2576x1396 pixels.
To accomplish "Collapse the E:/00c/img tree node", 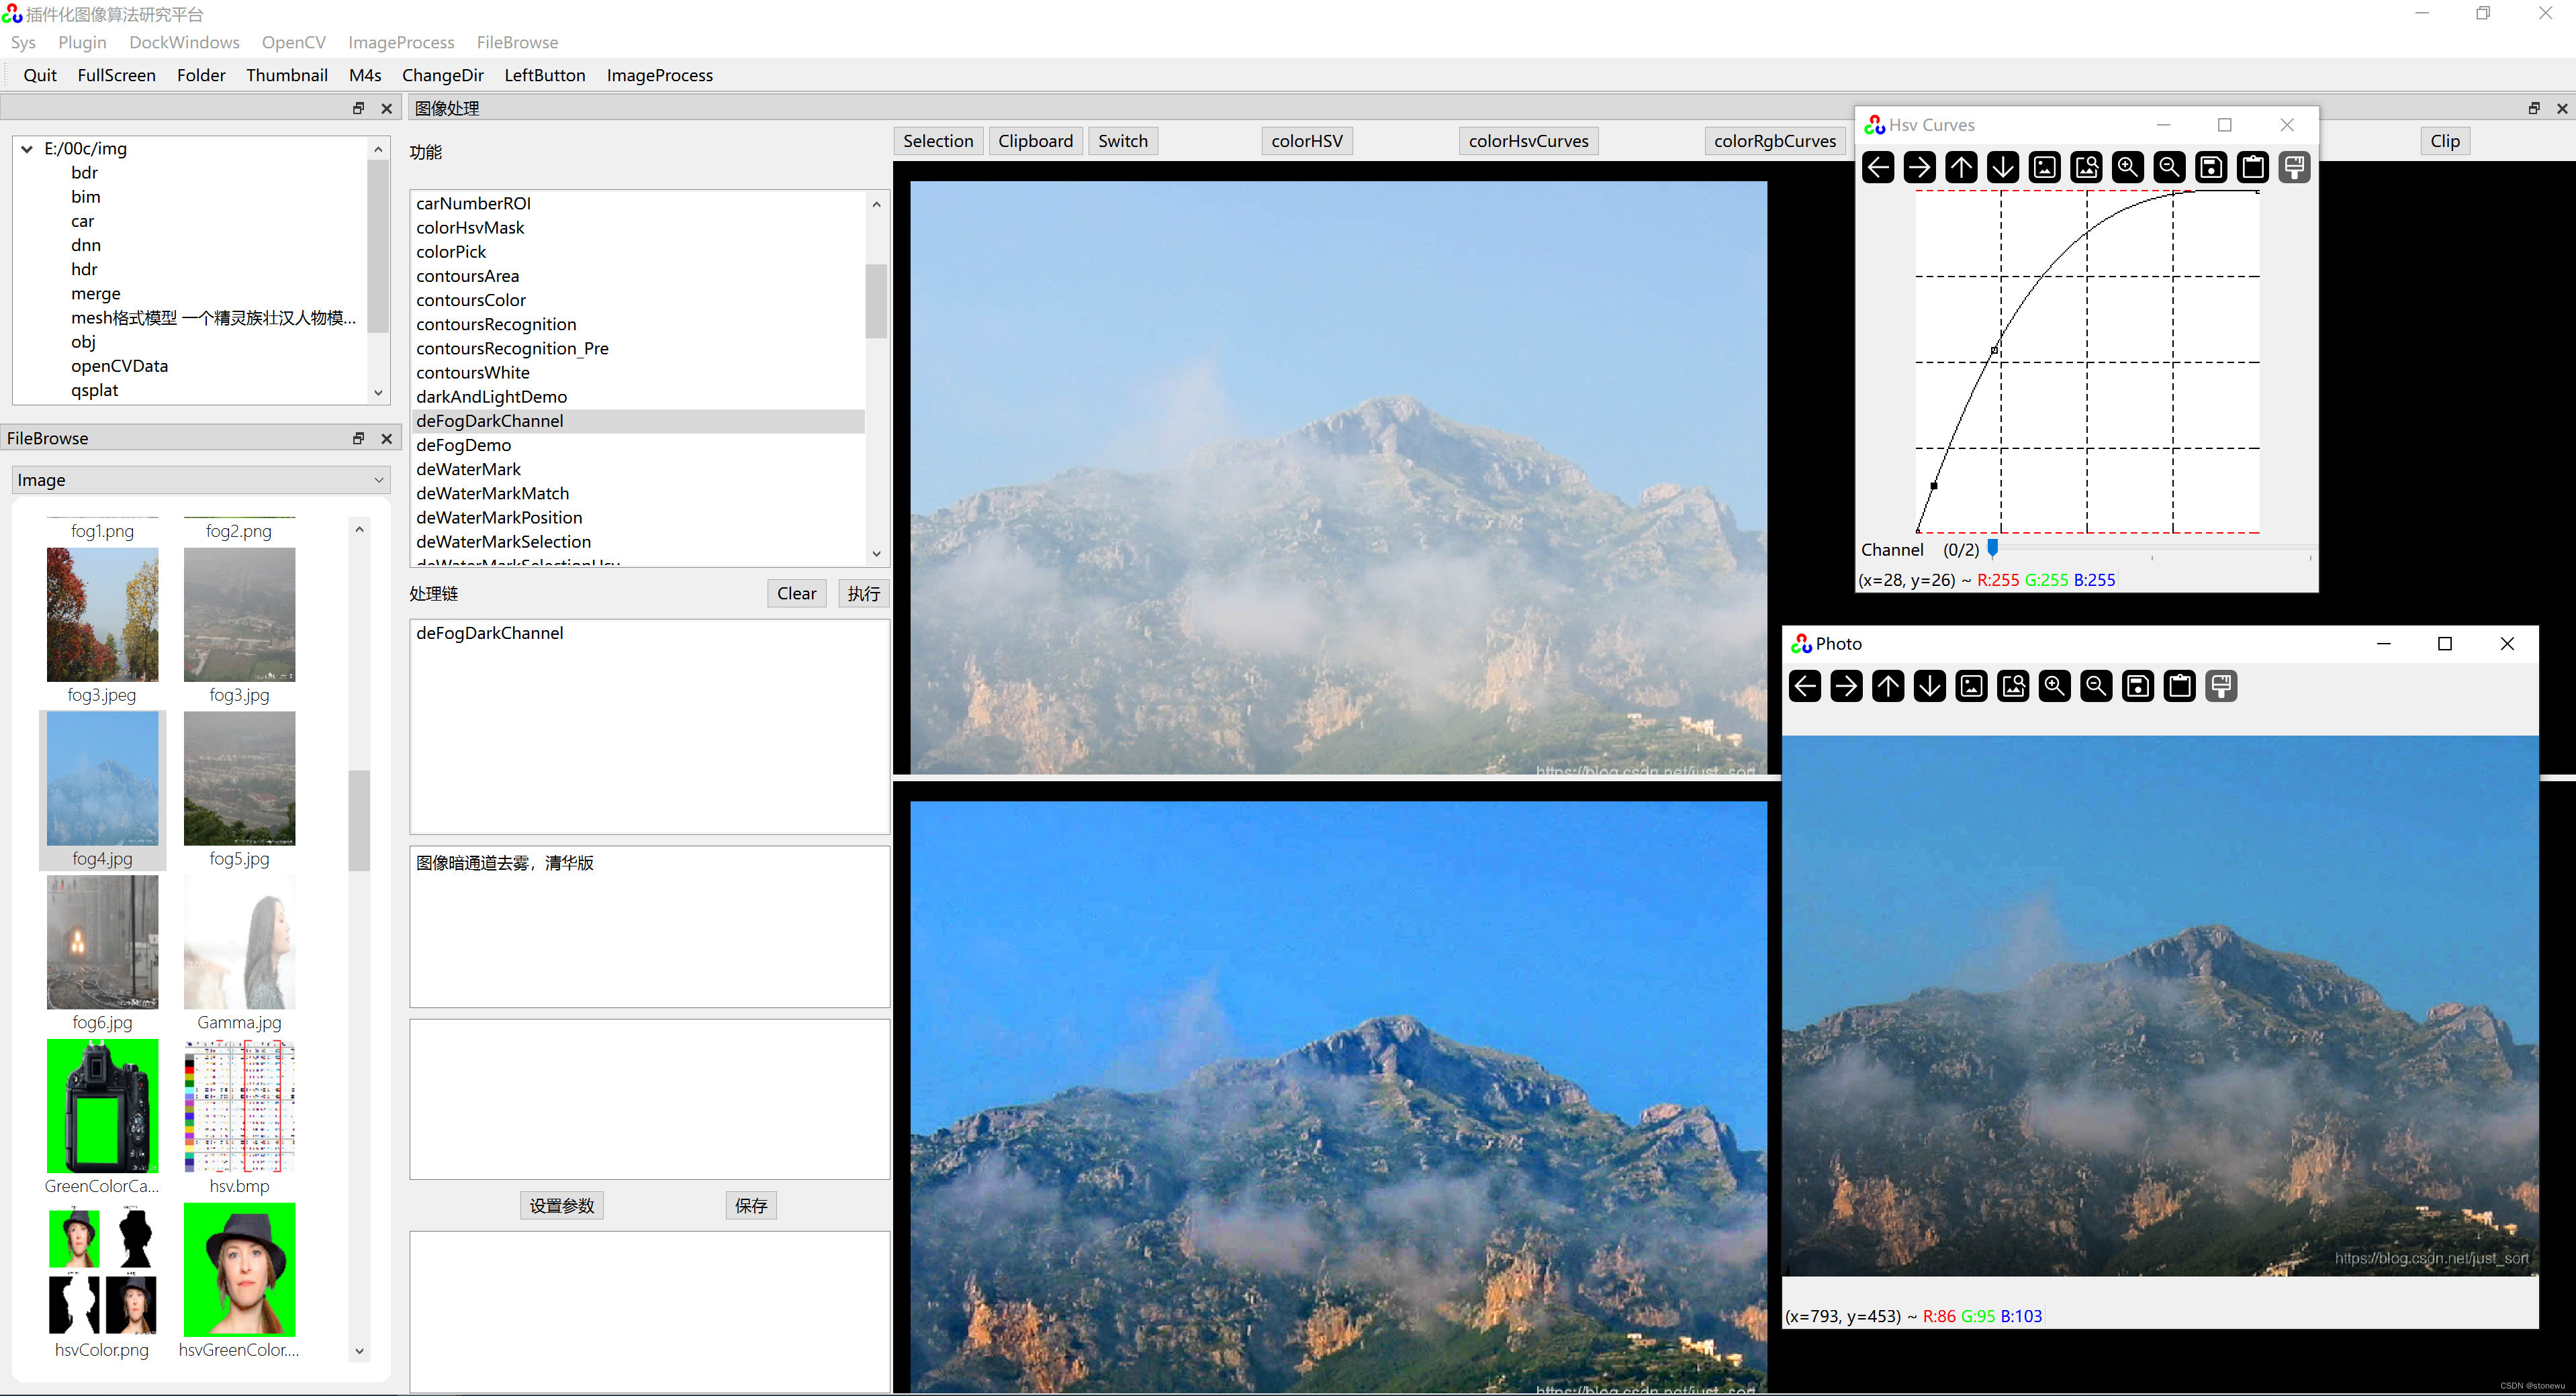I will tap(27, 149).
